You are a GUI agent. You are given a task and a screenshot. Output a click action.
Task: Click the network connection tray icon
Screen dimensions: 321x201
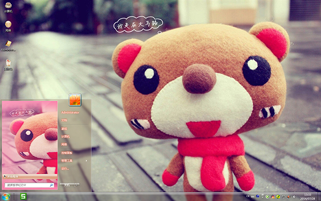(x=284, y=196)
